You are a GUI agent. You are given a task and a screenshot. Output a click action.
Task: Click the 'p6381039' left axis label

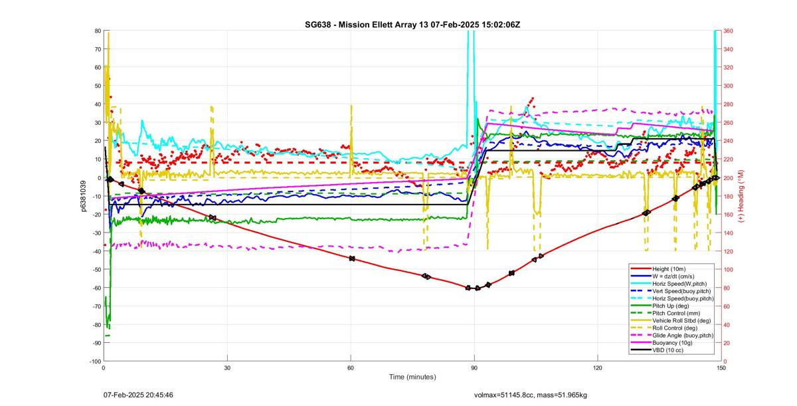click(x=84, y=195)
